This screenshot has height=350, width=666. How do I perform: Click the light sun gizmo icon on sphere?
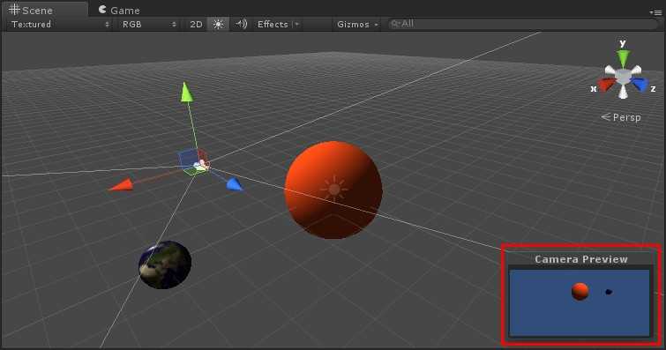333,188
